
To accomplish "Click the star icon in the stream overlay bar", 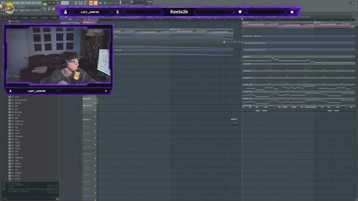I will [x=292, y=12].
